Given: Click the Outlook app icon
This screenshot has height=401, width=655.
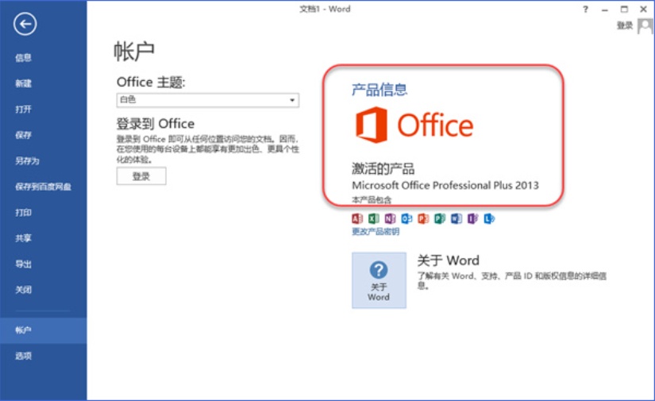Looking at the screenshot, I should tap(406, 218).
